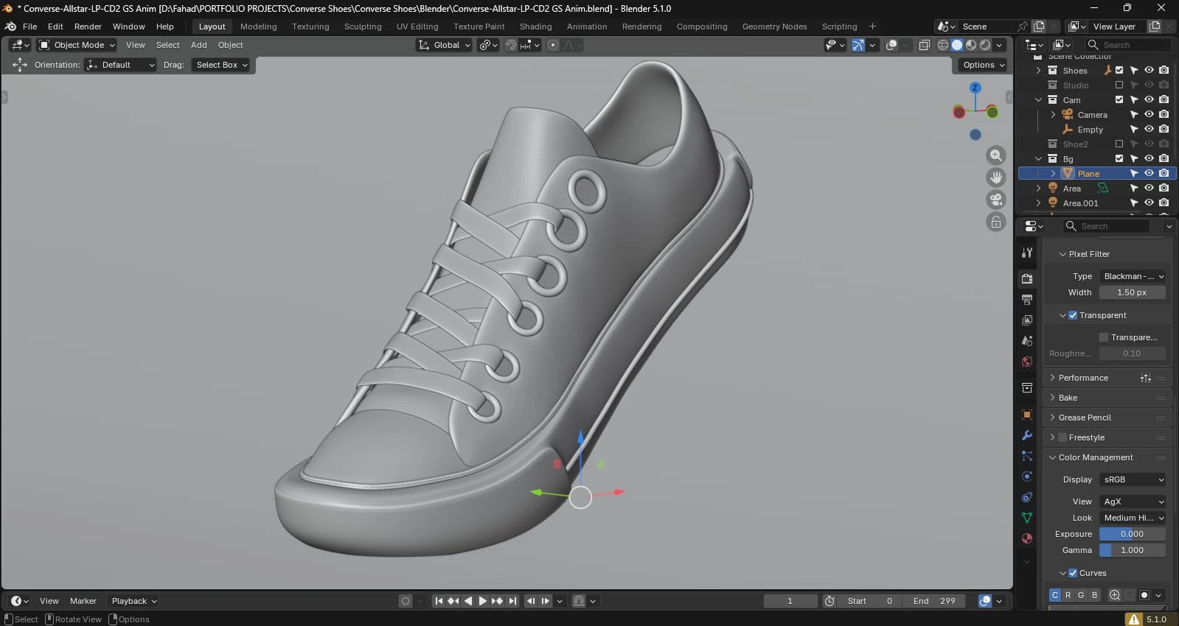Screen dimensions: 1179x626
Task: Click the pin scene icon
Action: coord(1022,27)
